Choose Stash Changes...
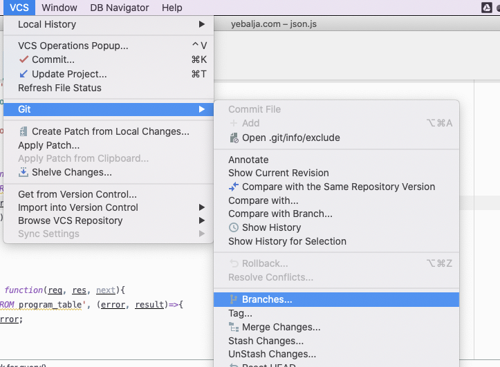 point(336,341)
